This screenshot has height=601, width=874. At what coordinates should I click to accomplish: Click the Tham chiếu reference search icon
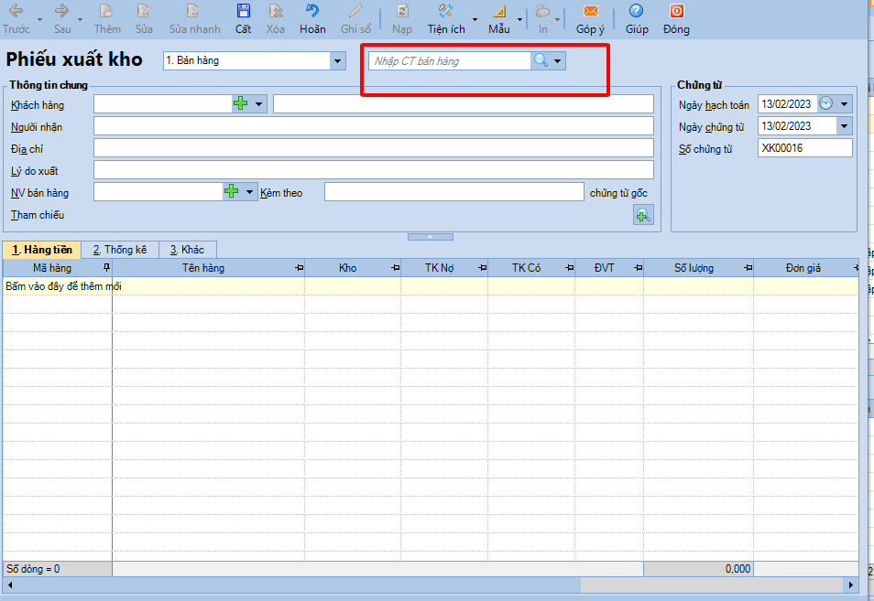point(643,215)
